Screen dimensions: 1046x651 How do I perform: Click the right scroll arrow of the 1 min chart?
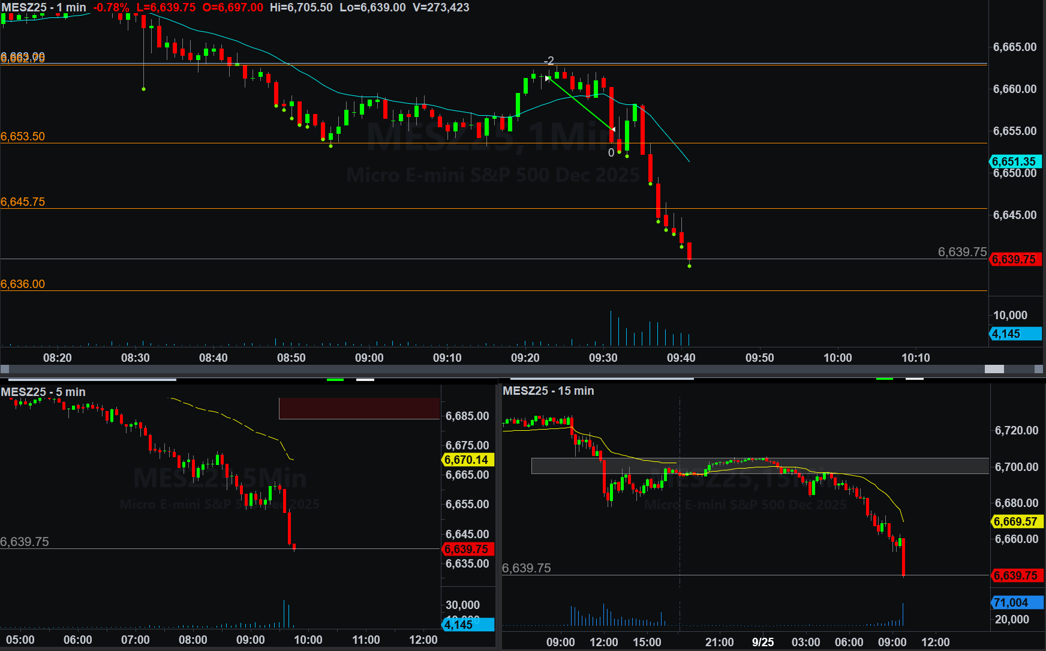(1039, 369)
